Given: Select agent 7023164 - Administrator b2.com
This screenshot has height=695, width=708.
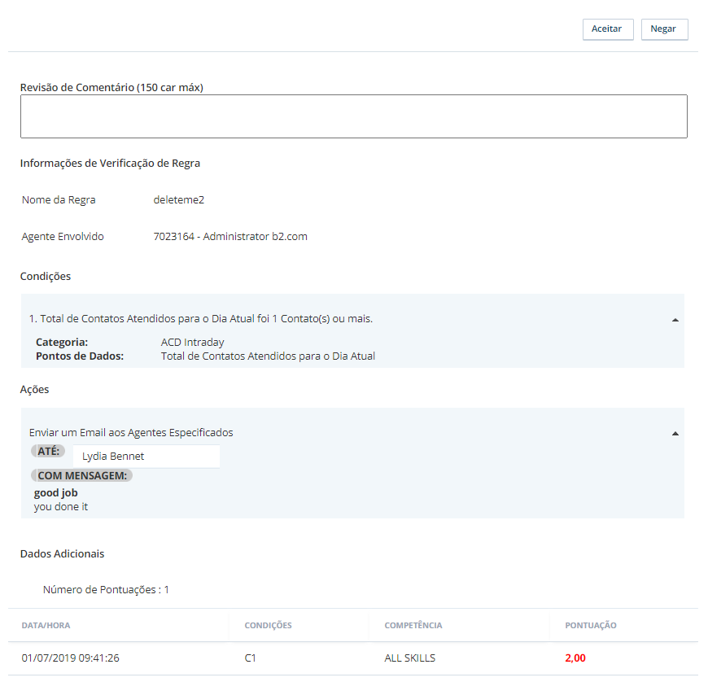Looking at the screenshot, I should click(x=230, y=236).
